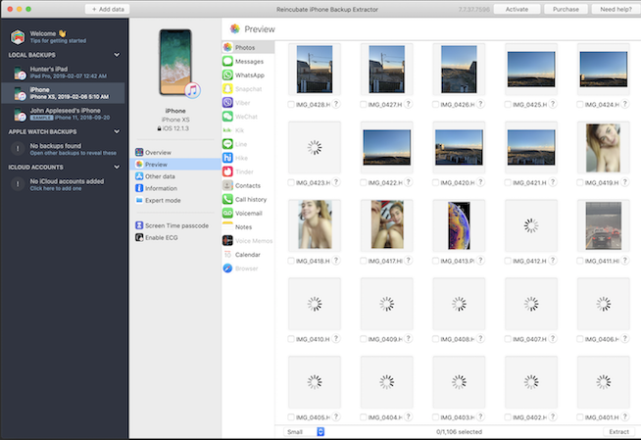
Task: Click 'Click here to add one' link
Action: (x=56, y=189)
